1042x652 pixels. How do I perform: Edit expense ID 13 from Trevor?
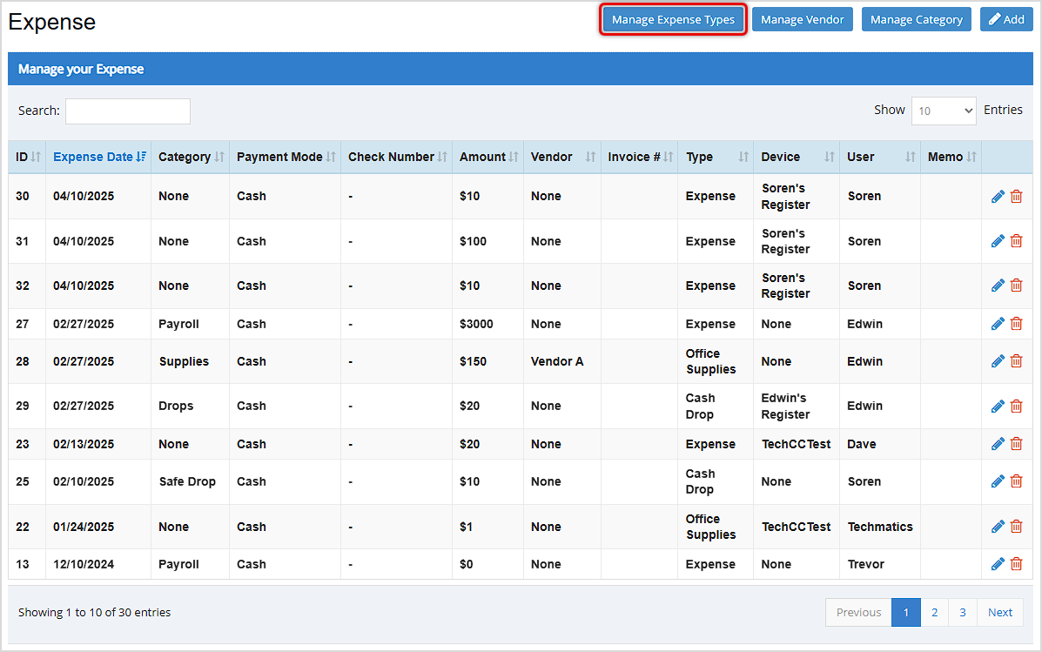[x=998, y=563]
